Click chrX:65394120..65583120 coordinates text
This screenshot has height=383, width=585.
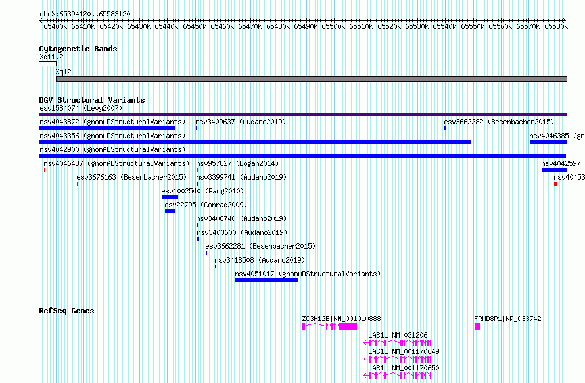(x=85, y=14)
